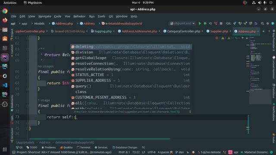Switch to the AddressListResource.php tab
Screen dimensions: 276x155
139,31
